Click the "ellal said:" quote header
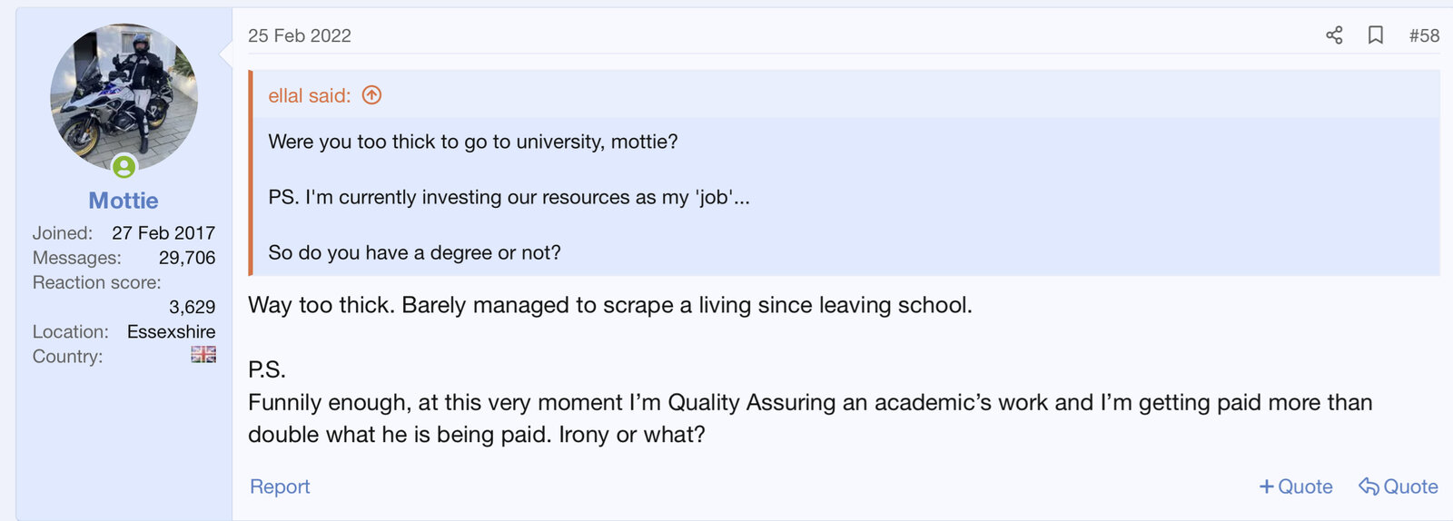Screen dimensions: 1453x521 [309, 95]
